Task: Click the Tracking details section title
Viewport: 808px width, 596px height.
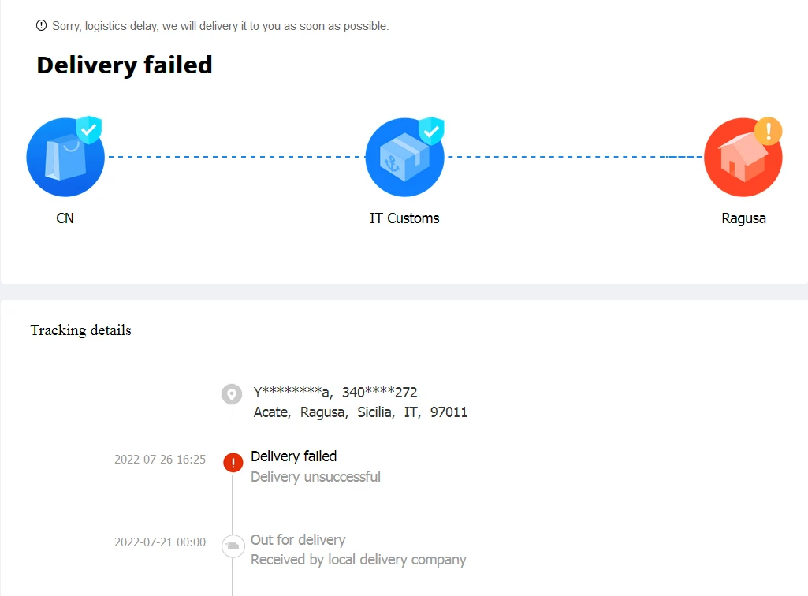Action: (80, 330)
